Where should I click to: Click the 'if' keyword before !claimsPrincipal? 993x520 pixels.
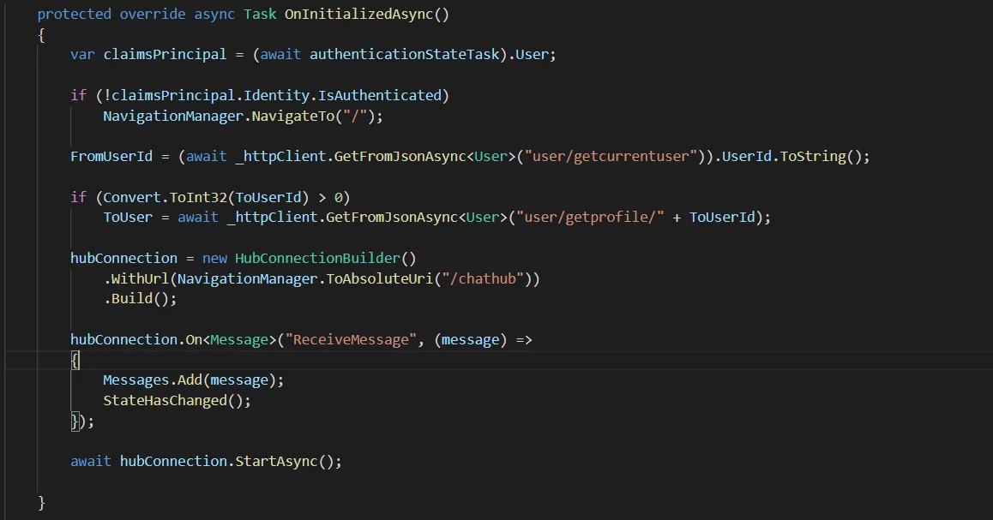pyautogui.click(x=79, y=96)
